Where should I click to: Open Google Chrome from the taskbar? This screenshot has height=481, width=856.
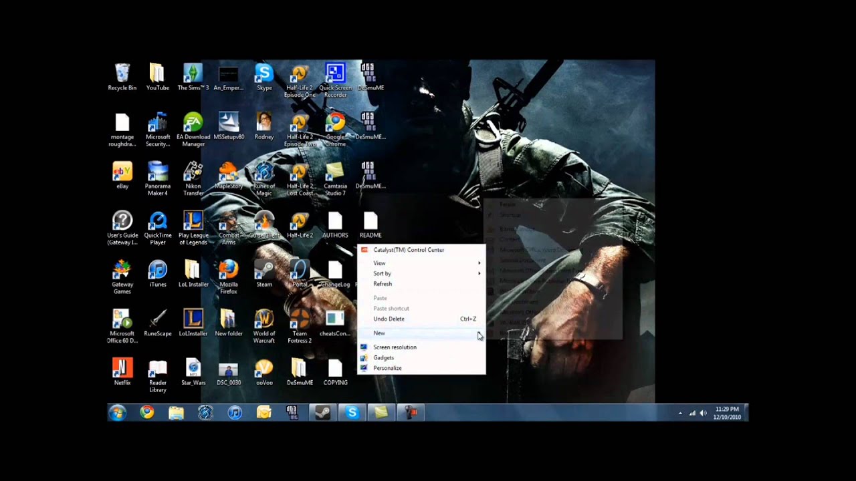[146, 413]
